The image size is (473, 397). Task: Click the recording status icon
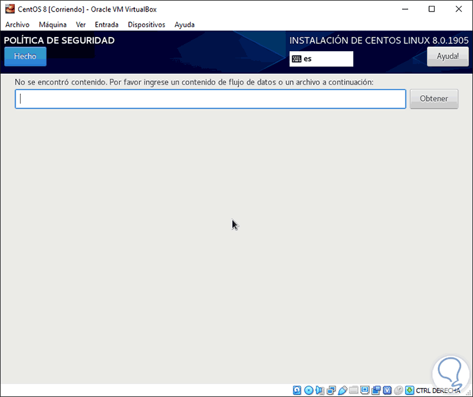tap(376, 391)
